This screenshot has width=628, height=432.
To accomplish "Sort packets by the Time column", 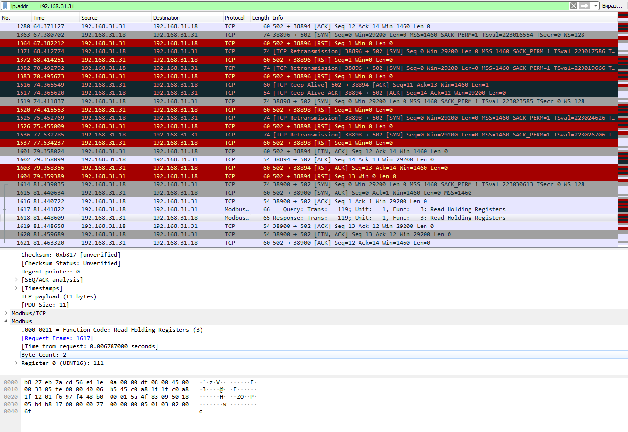I will (39, 18).
